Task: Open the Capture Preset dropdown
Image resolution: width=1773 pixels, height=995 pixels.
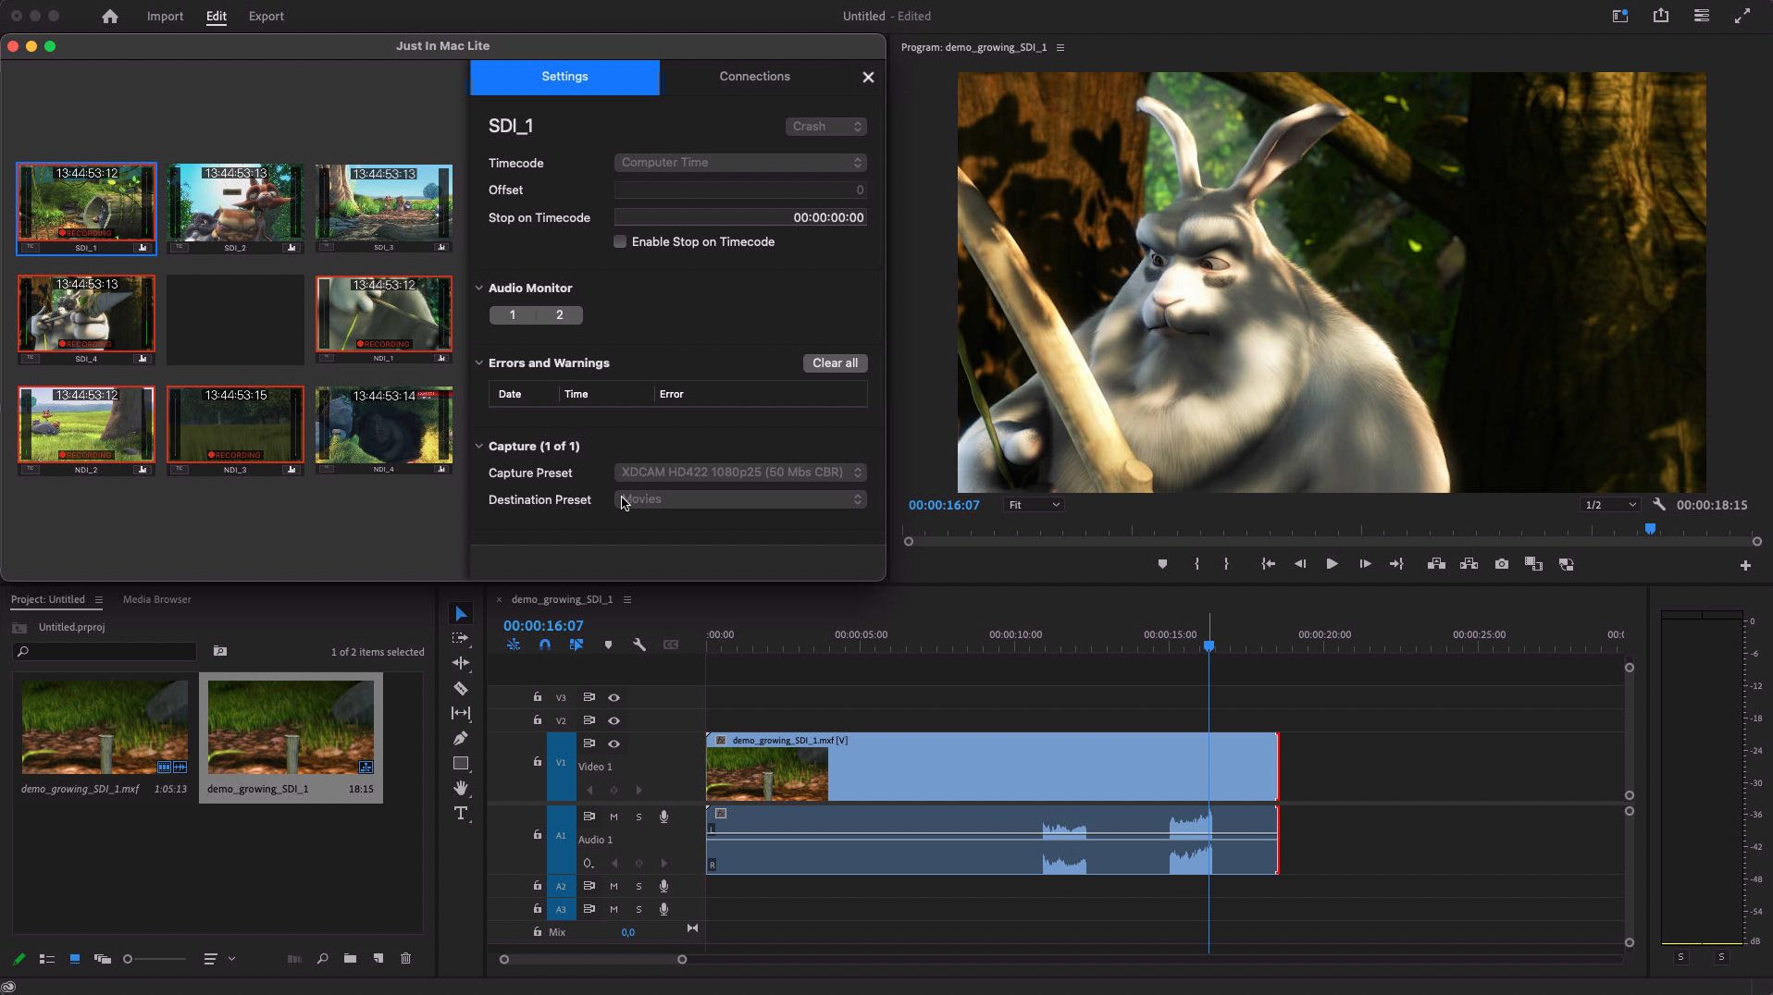Action: coord(740,473)
